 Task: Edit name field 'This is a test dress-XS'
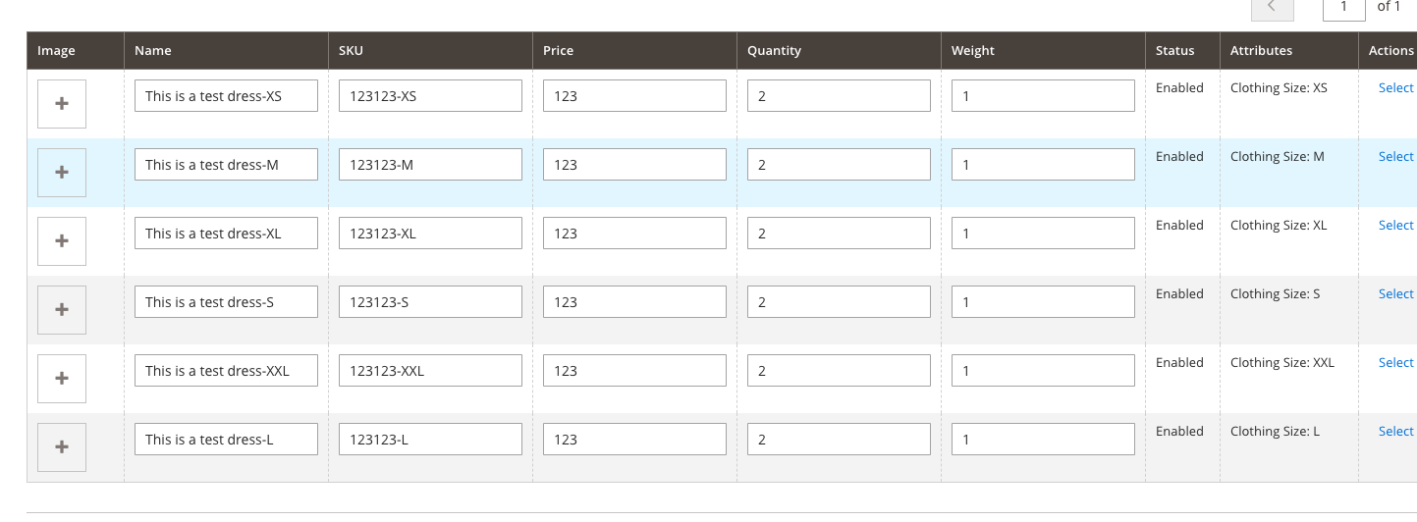226,96
